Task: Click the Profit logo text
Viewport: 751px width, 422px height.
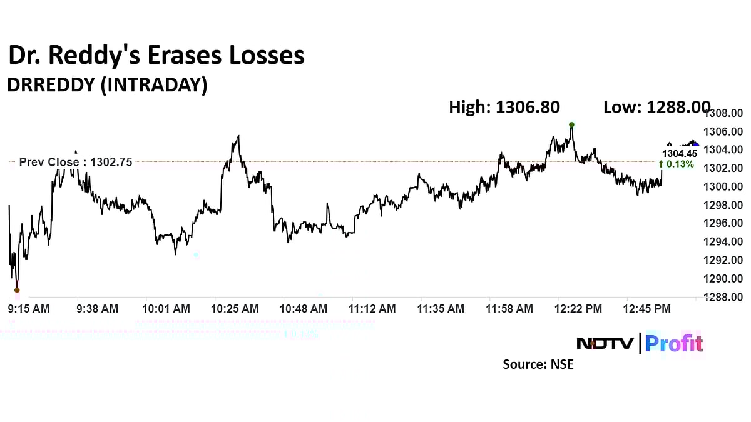Action: tap(674, 343)
